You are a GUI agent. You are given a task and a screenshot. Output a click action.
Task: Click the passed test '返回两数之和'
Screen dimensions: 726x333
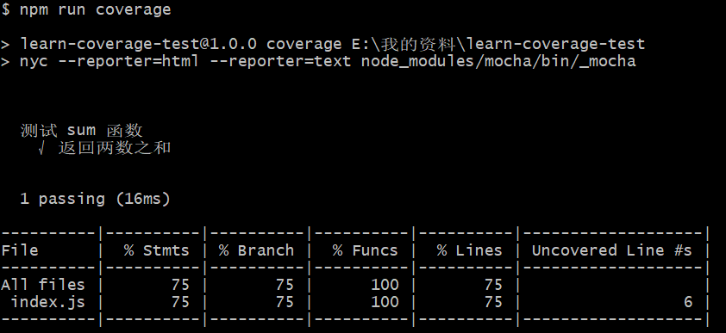coord(115,148)
